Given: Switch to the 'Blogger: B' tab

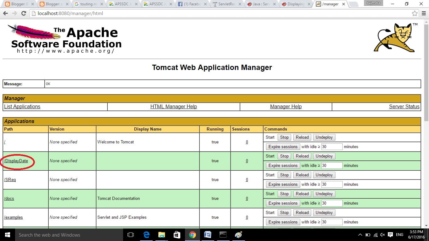Looking at the screenshot, I should (x=19, y=4).
